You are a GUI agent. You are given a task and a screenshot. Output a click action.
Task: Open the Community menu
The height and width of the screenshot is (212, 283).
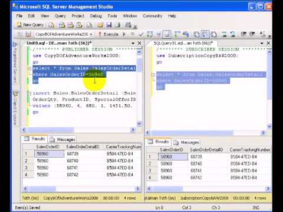tap(152, 16)
